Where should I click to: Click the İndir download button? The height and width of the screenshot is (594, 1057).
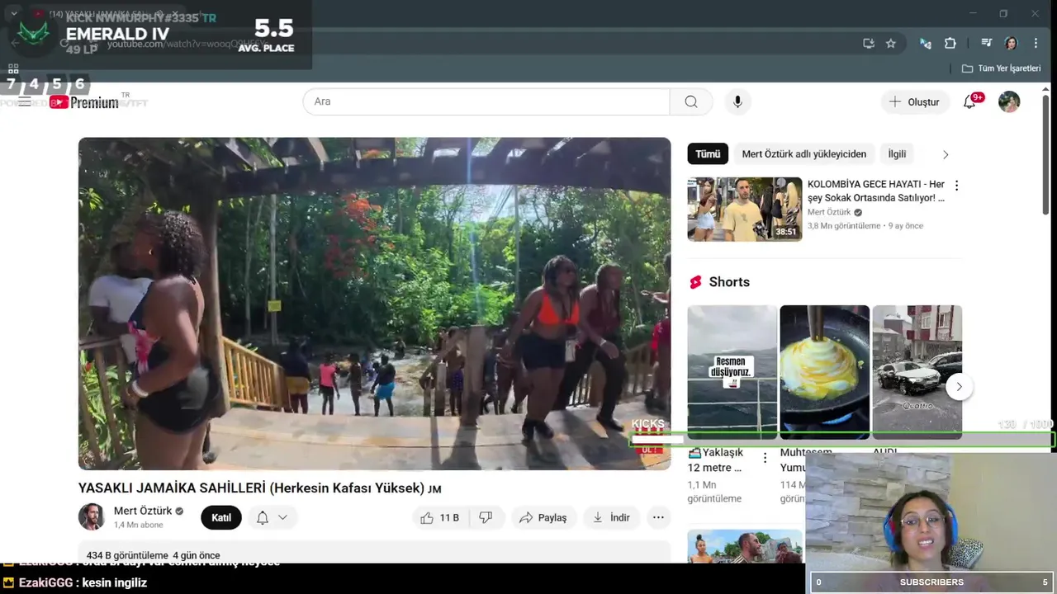tap(611, 517)
